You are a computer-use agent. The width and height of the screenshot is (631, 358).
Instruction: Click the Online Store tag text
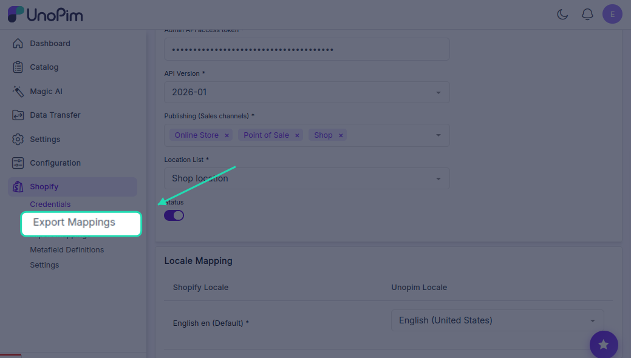[x=196, y=135]
